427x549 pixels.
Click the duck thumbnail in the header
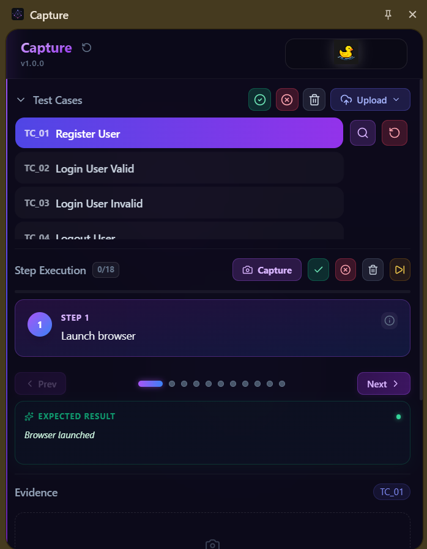coord(346,53)
